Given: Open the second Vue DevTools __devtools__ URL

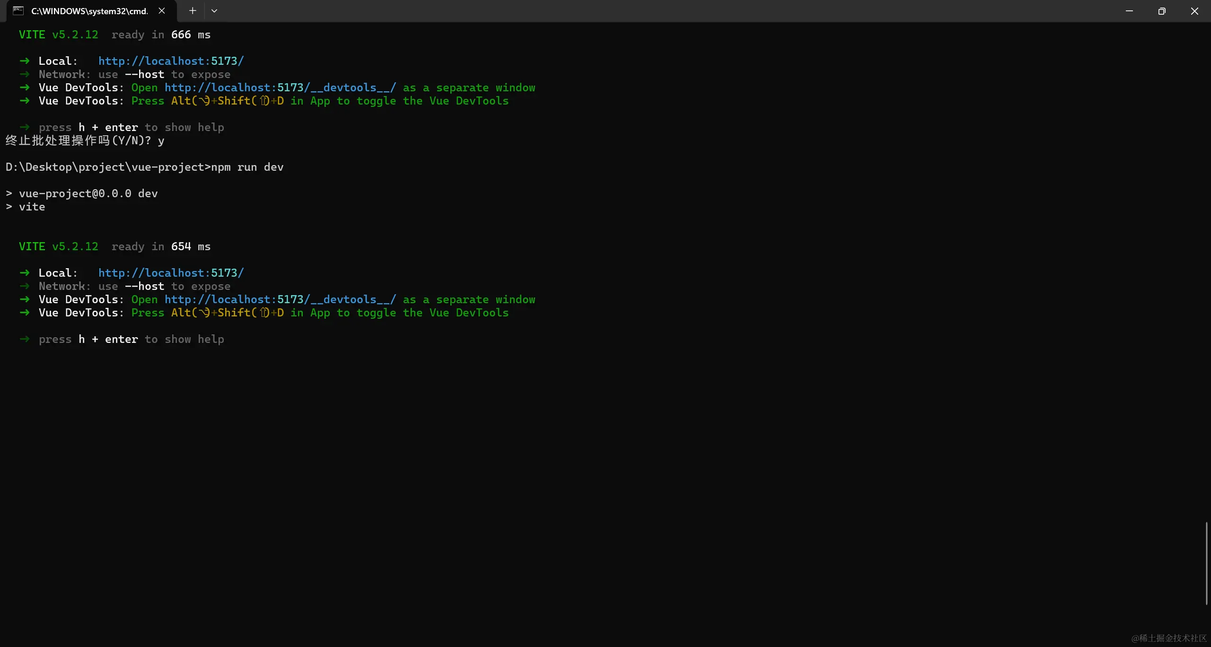Looking at the screenshot, I should pyautogui.click(x=280, y=299).
